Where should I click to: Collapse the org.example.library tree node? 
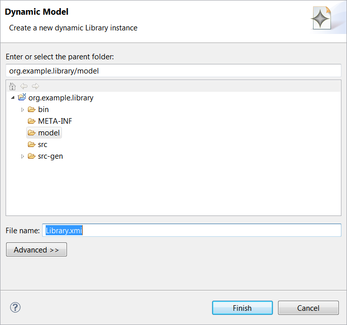pos(13,98)
